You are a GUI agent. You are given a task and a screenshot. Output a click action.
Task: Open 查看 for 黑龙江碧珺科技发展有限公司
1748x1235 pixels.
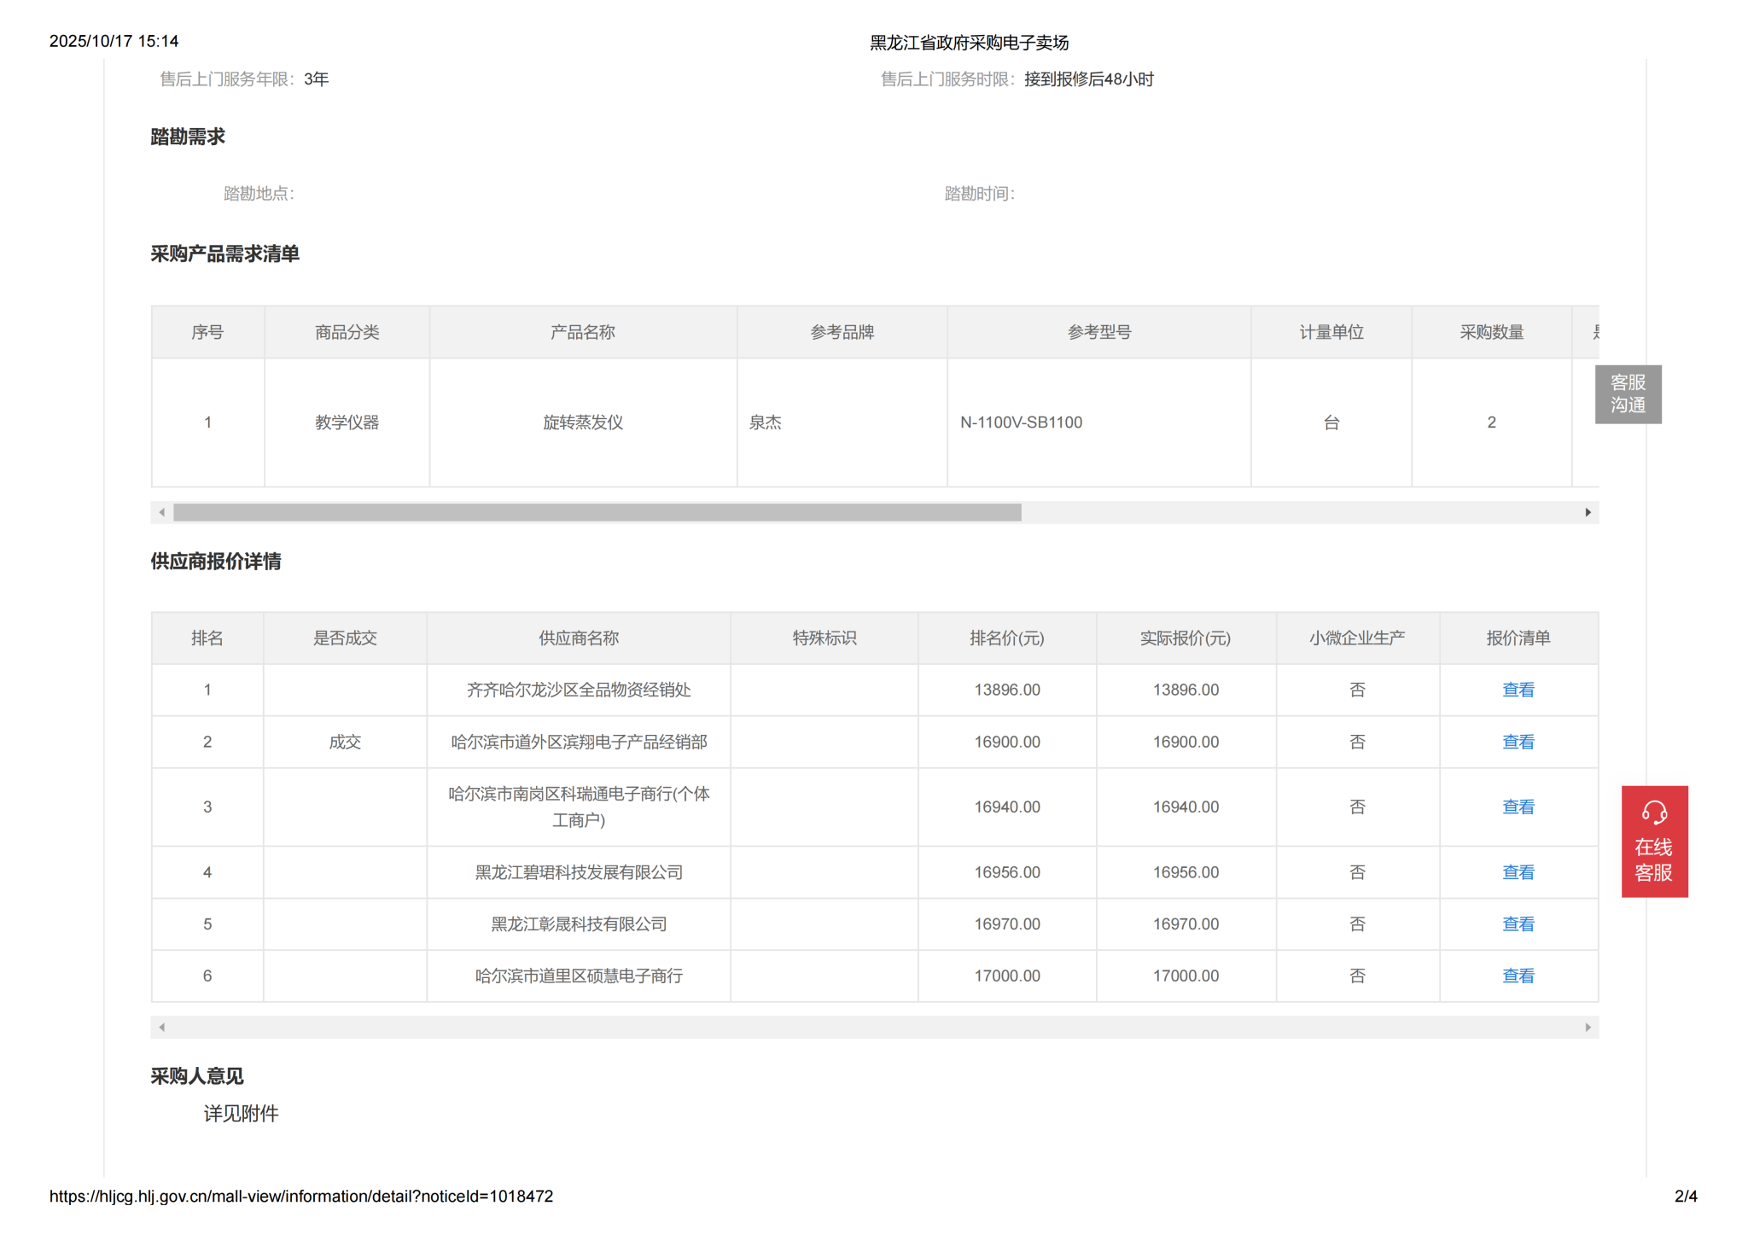(x=1517, y=872)
